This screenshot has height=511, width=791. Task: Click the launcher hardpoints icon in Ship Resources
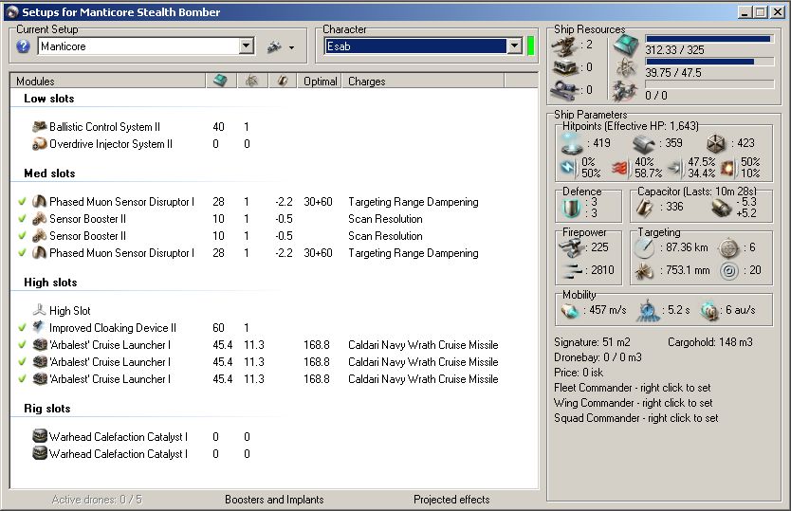[564, 67]
